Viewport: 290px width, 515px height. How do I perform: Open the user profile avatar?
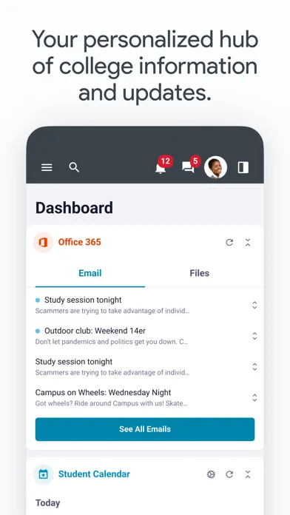[x=215, y=167]
